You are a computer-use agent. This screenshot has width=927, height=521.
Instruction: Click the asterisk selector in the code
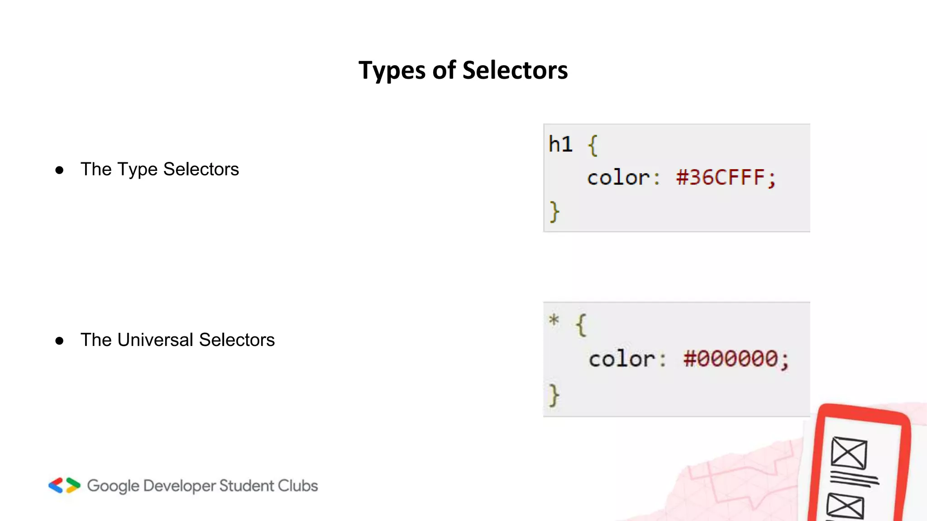coord(554,321)
